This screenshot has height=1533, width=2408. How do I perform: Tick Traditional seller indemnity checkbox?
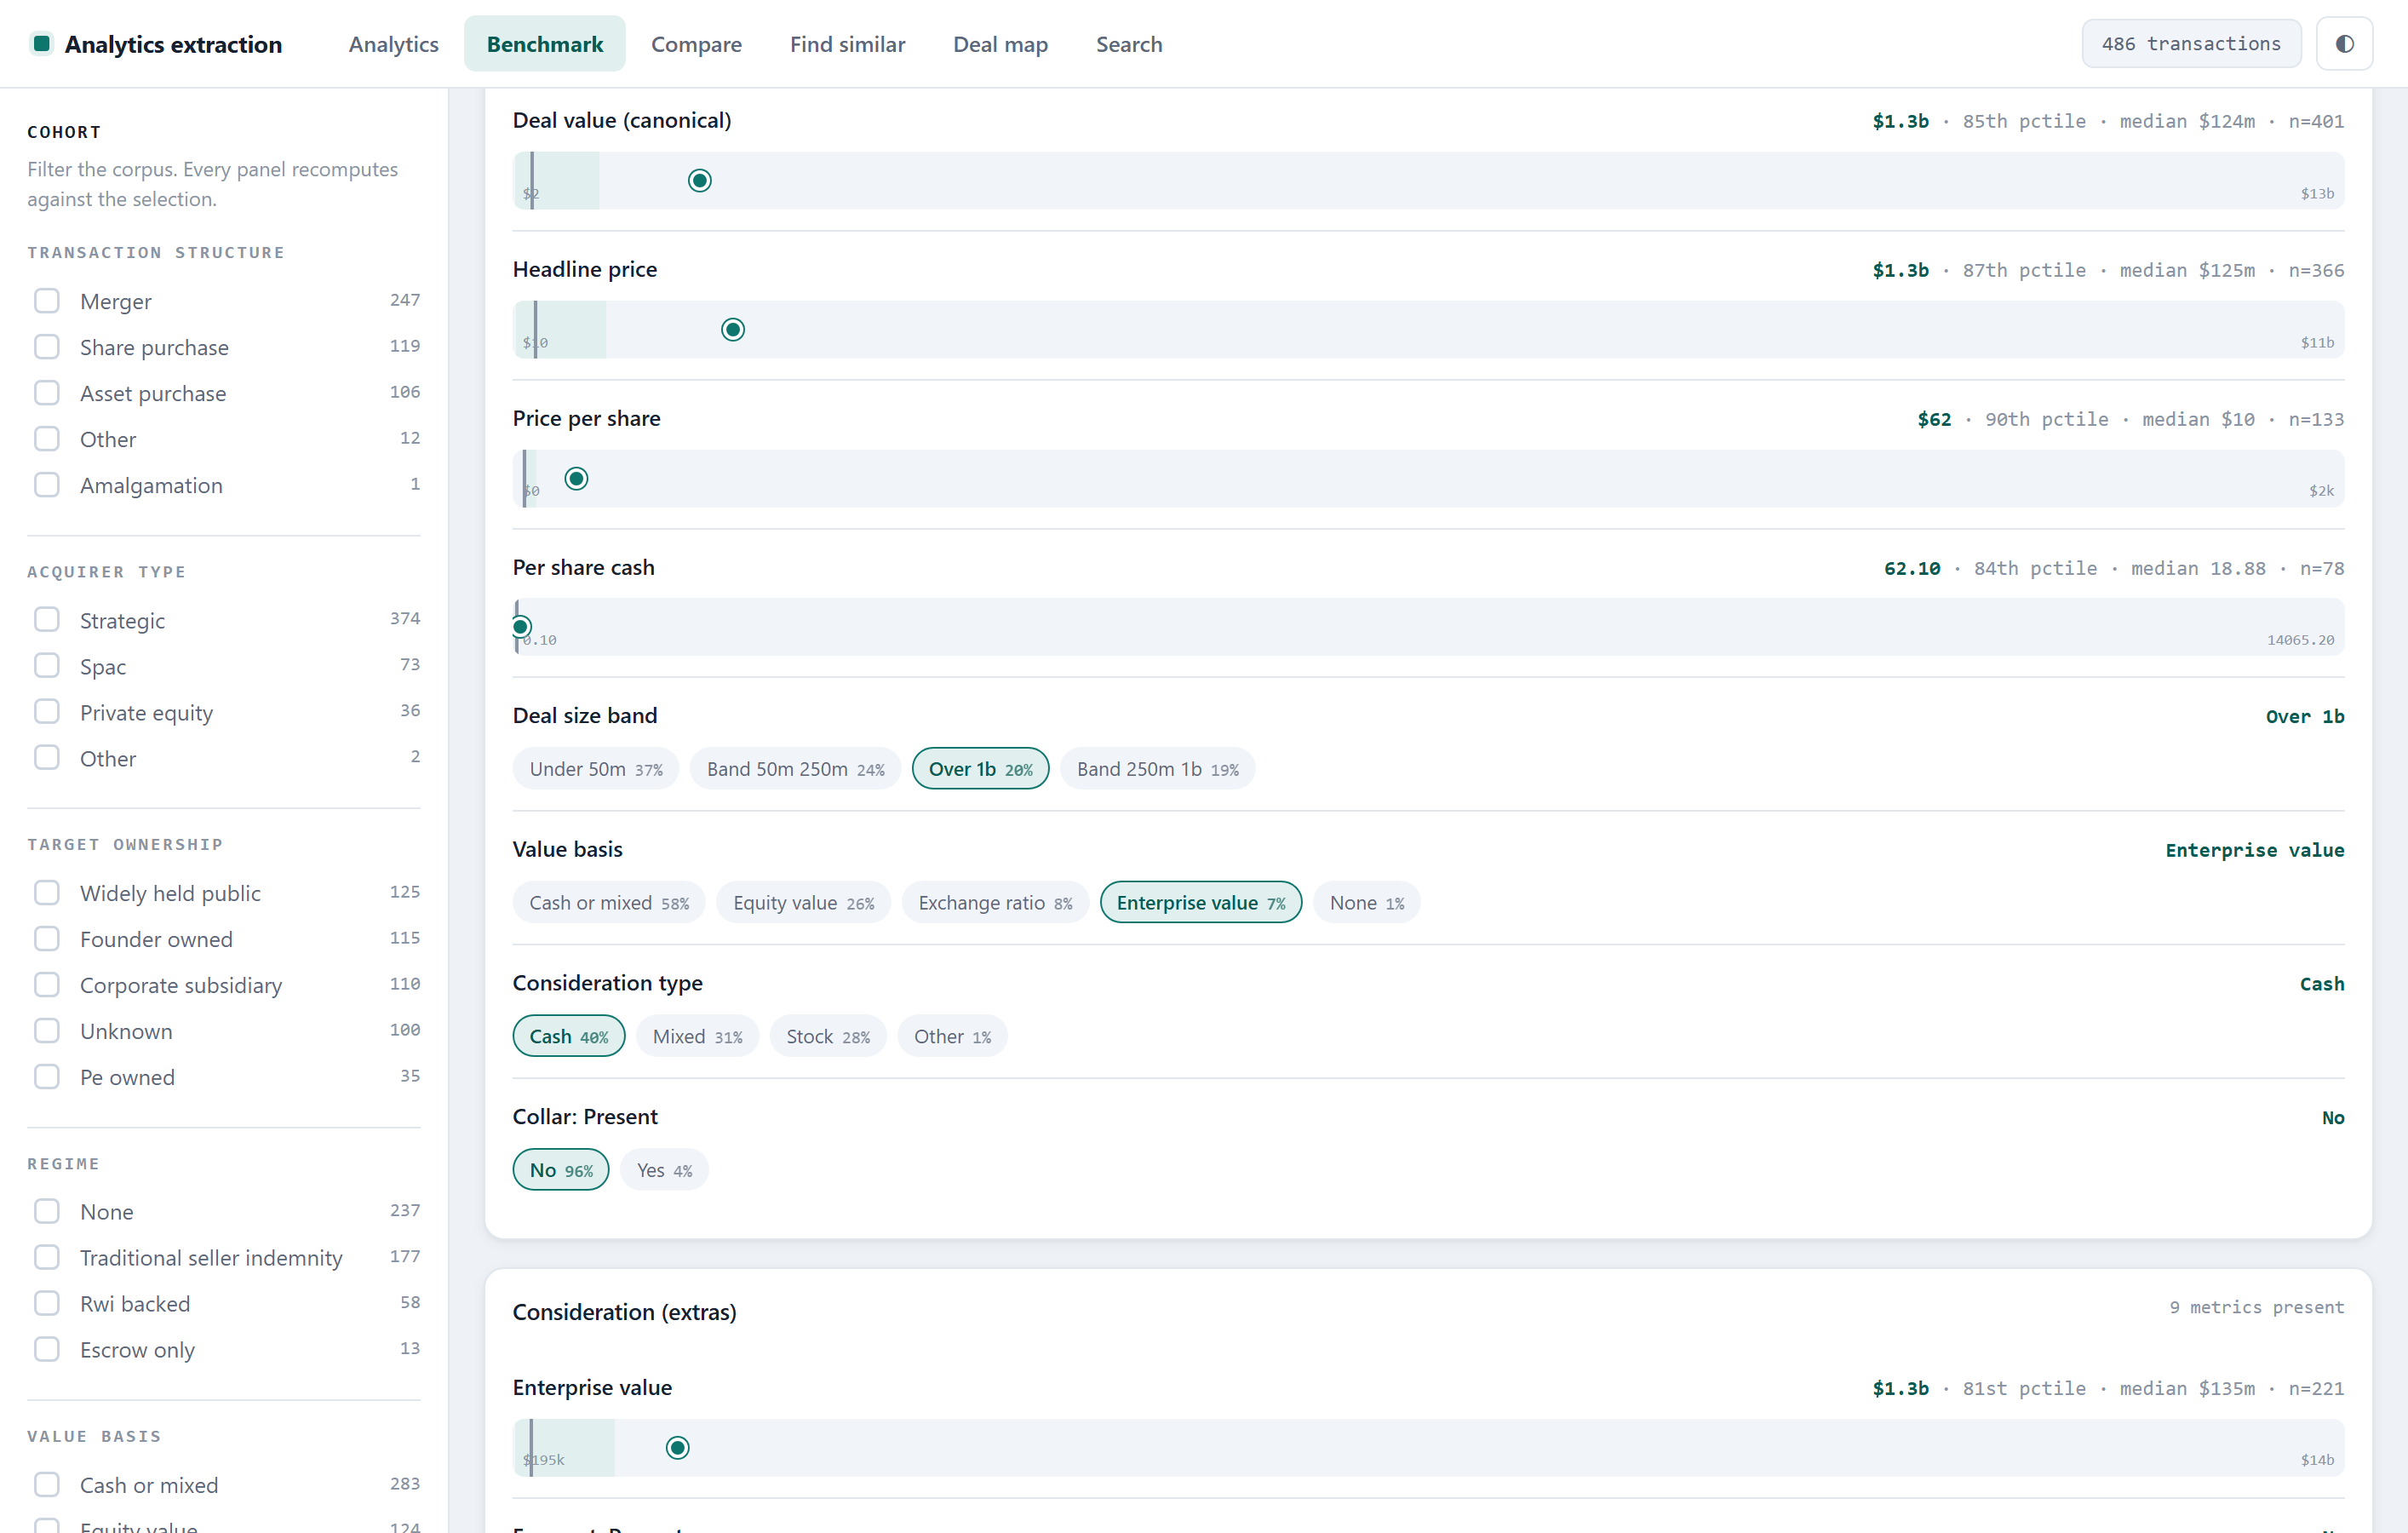click(47, 1258)
